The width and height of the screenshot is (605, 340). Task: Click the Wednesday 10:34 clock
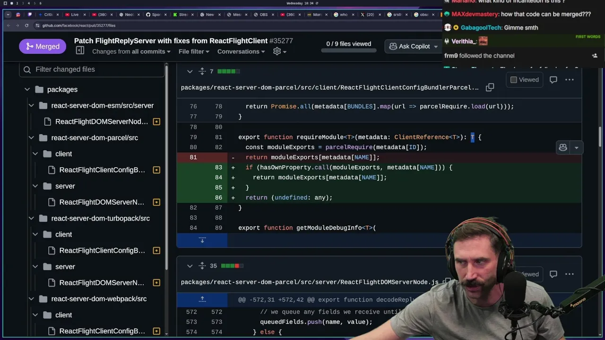tap(300, 3)
